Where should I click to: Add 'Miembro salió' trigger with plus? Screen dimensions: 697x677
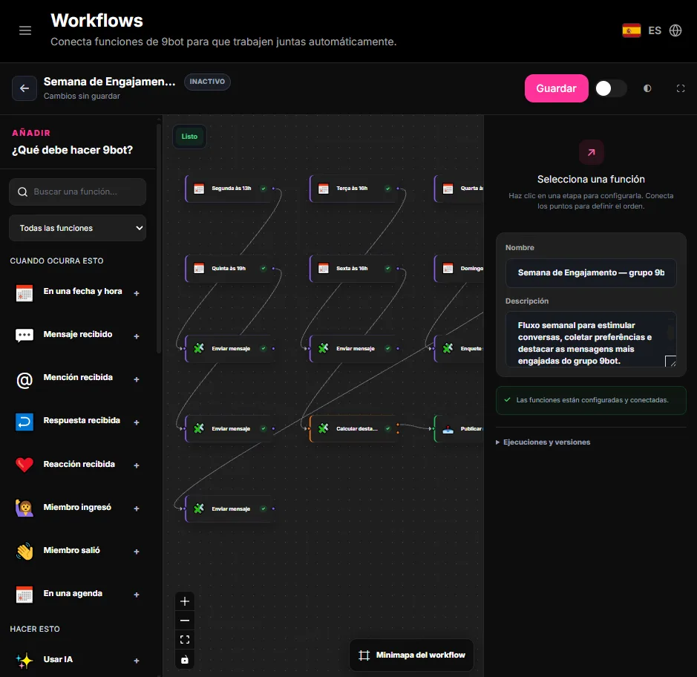pos(137,552)
